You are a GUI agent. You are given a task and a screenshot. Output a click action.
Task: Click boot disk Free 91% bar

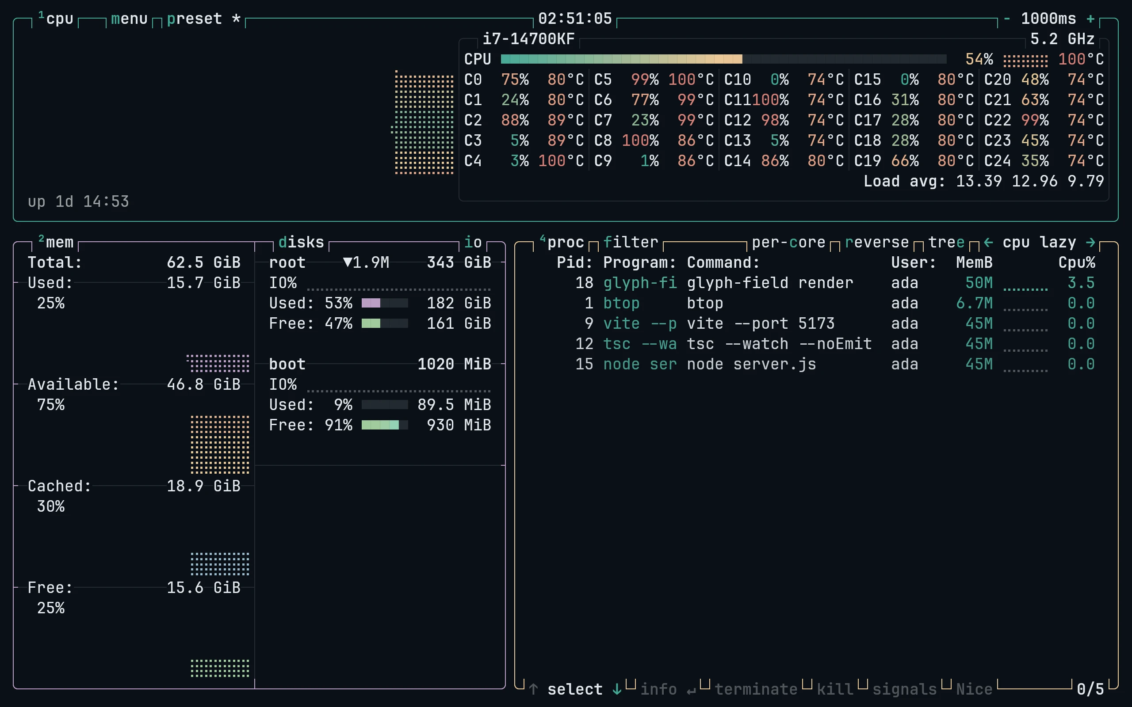385,425
